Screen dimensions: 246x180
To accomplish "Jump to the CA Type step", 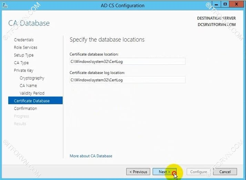I will tap(21, 63).
